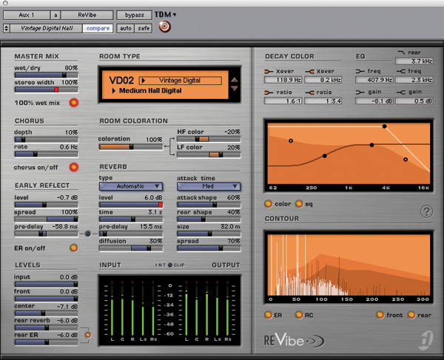This screenshot has height=360, width=444.
Task: Click the 0.5 dB EQ gain field
Action: pos(414,101)
